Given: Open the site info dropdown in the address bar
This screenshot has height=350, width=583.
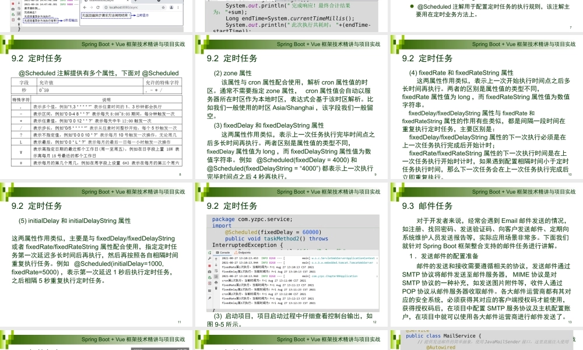Looking at the screenshot, I should coord(105,8).
